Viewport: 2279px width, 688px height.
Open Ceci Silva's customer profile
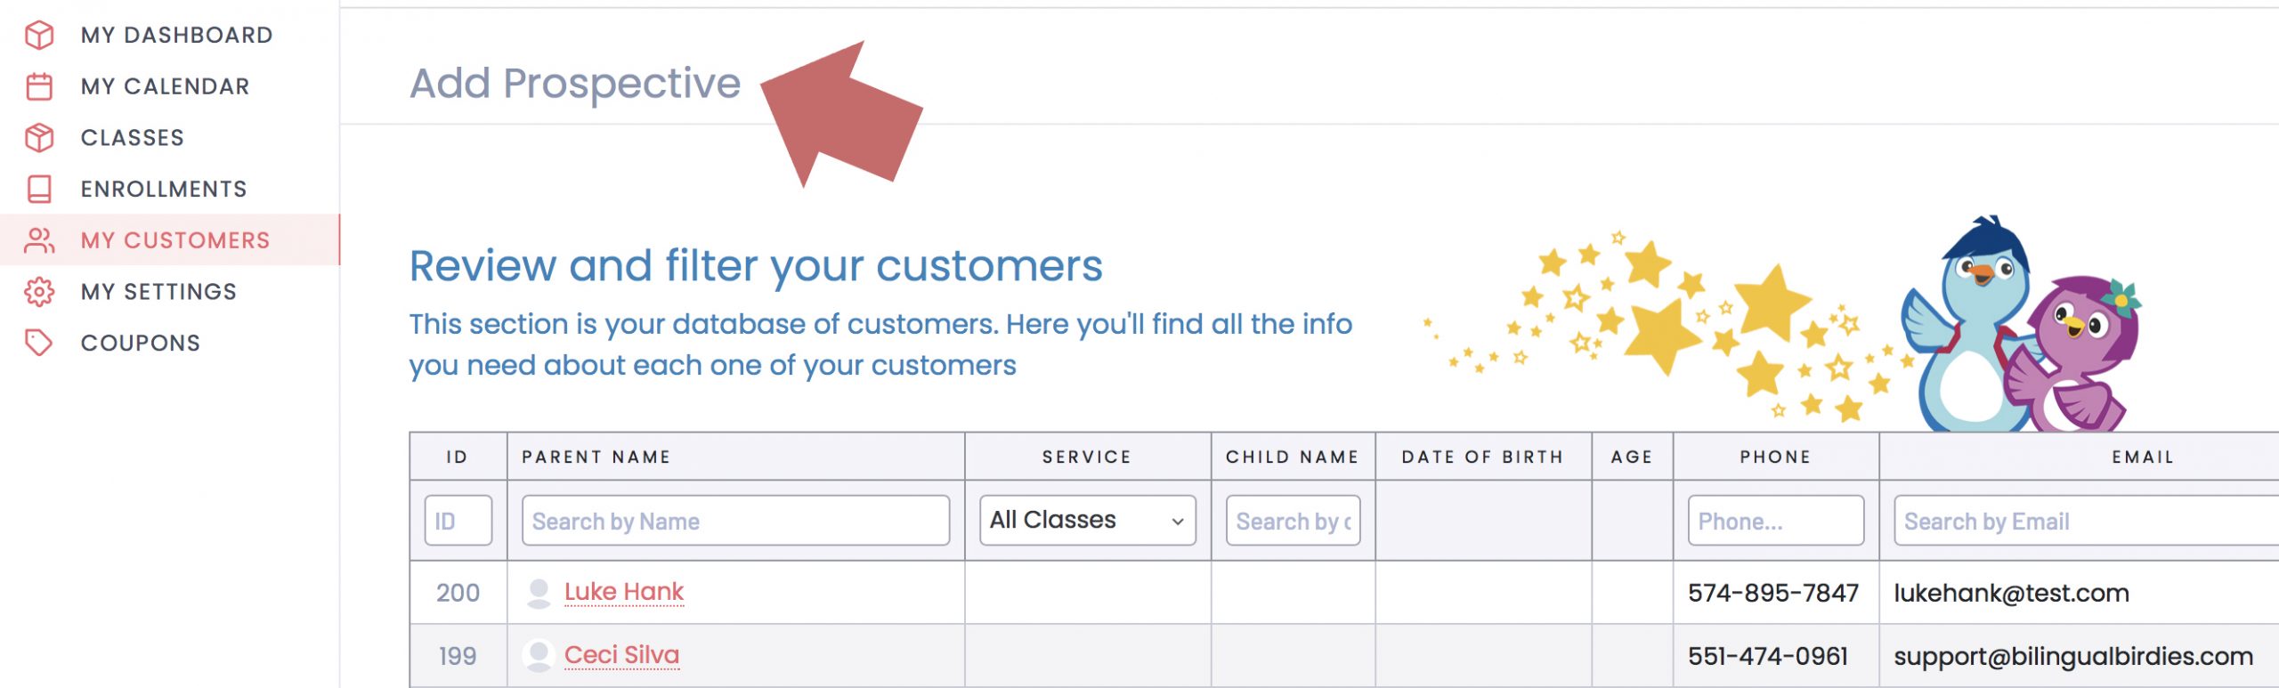pos(621,655)
